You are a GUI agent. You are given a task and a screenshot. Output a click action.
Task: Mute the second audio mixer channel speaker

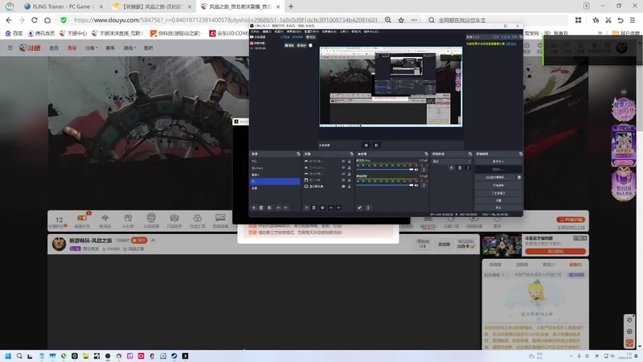click(416, 185)
